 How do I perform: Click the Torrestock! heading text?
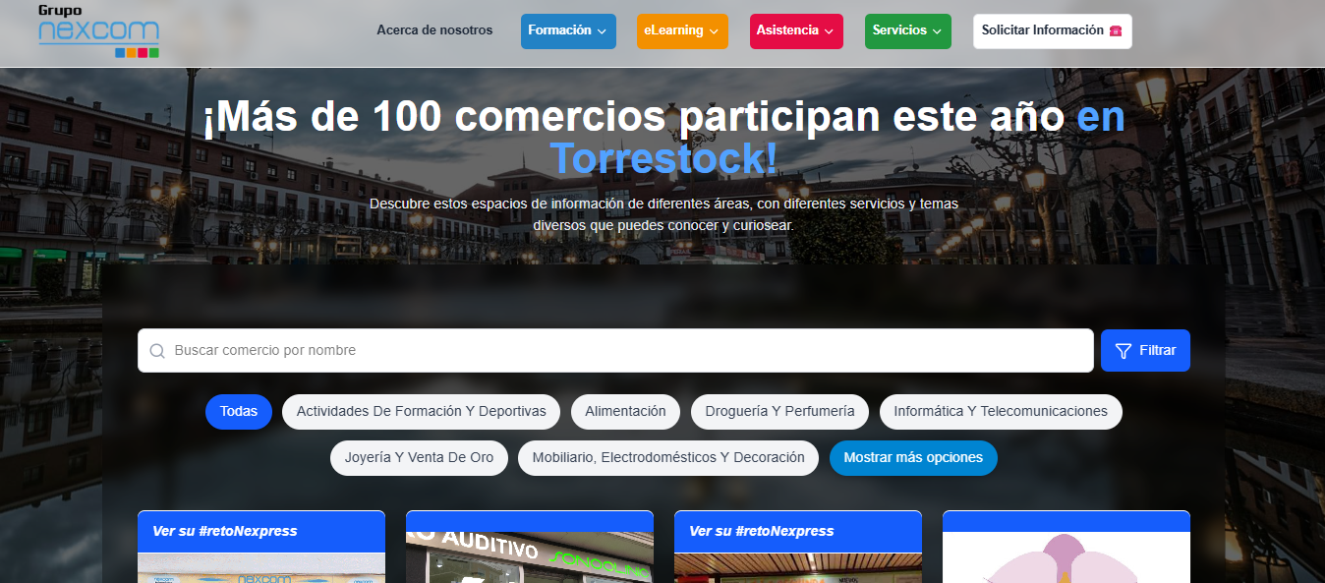click(663, 159)
